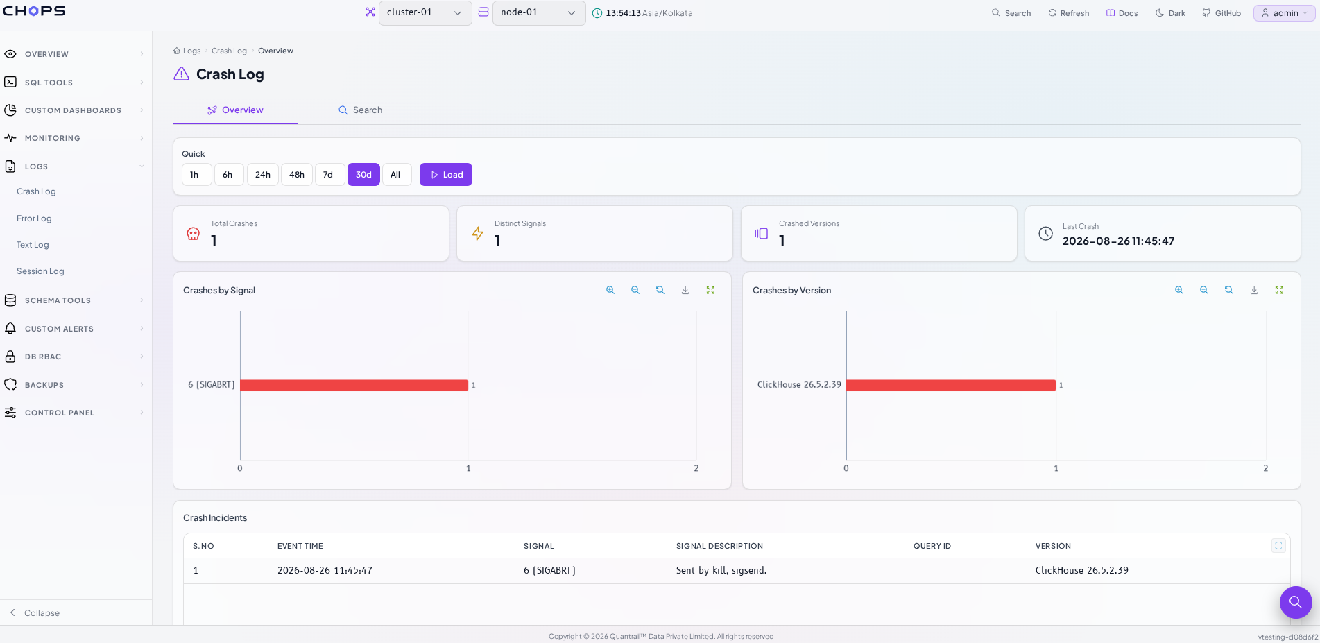
Task: Click the Monitoring pulse icon
Action: [10, 138]
